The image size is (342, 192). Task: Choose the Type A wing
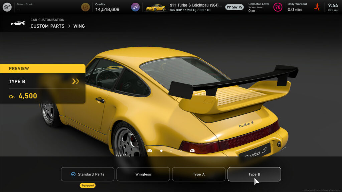(x=199, y=174)
